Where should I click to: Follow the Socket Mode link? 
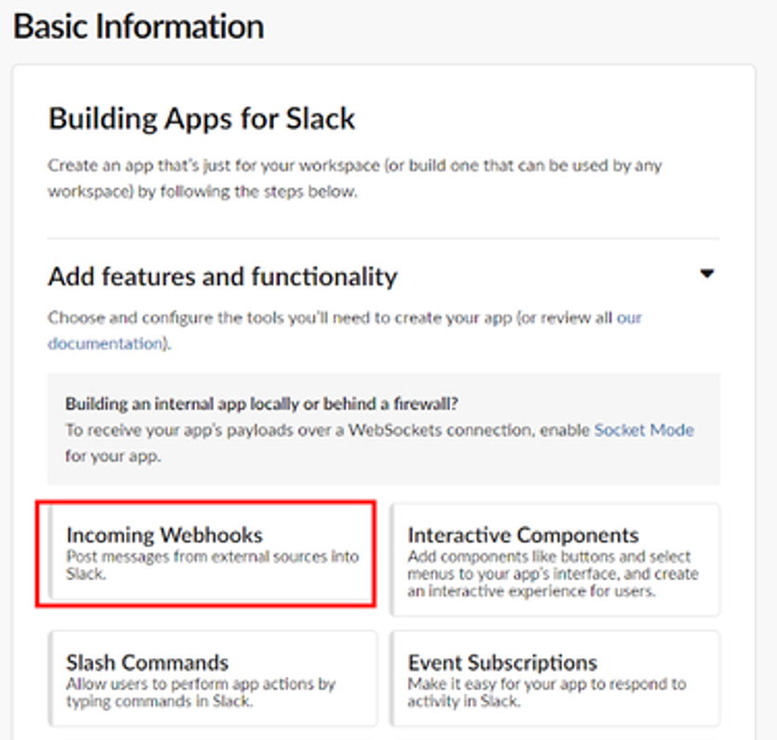tap(644, 430)
